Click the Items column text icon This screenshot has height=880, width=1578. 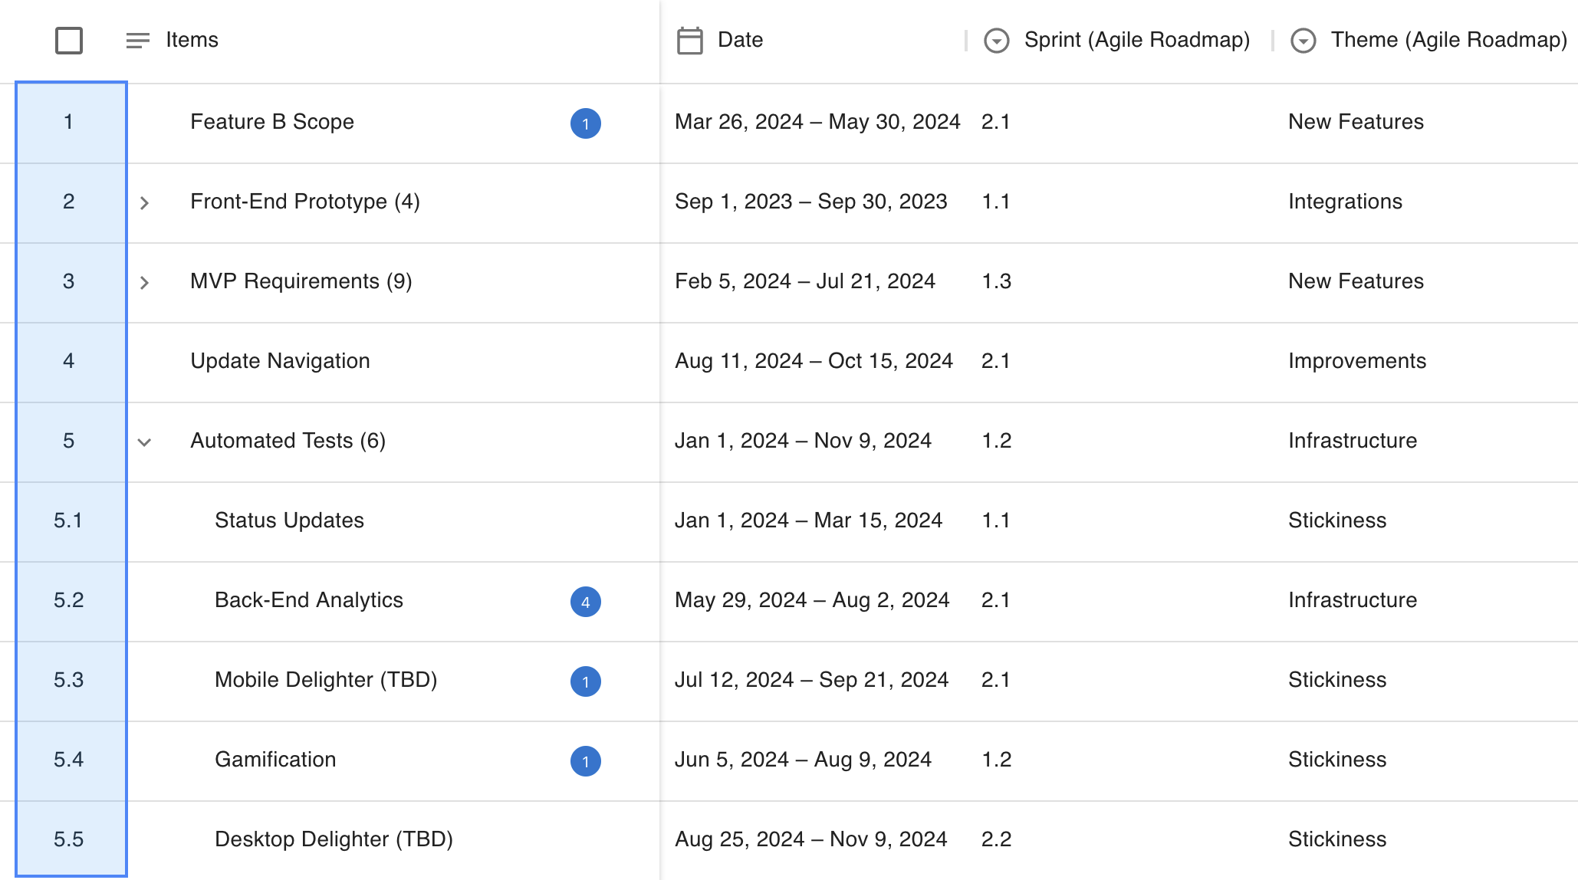point(137,40)
